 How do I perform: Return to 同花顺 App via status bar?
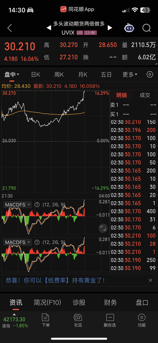[x=77, y=9]
